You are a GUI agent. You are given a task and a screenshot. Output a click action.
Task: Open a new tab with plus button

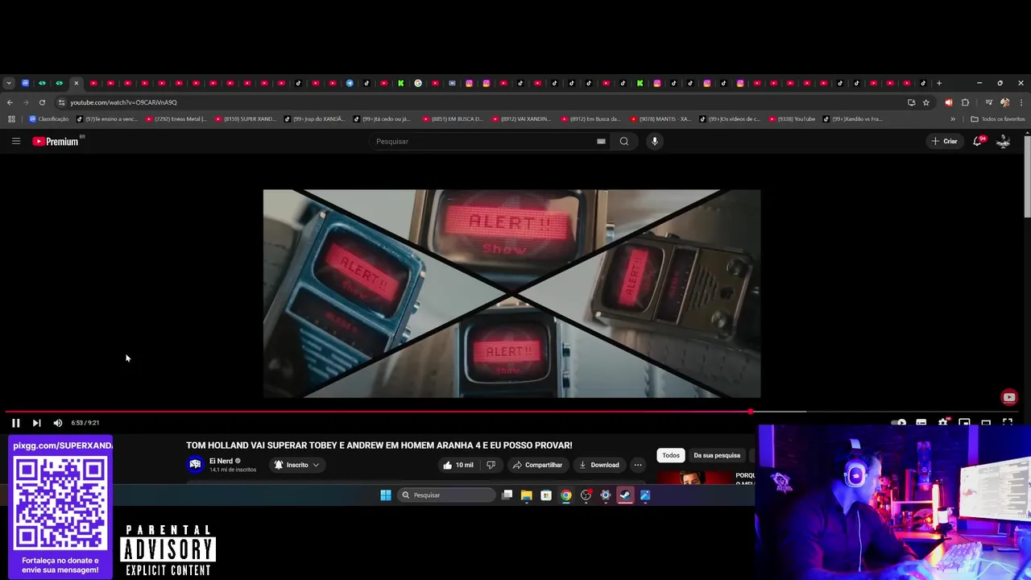[x=939, y=83]
